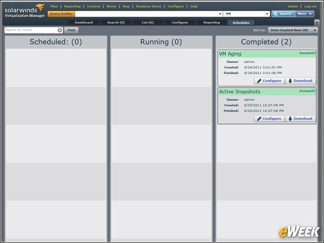Image resolution: width=324 pixels, height=243 pixels.
Task: Download the VM Aging report
Action: (x=300, y=81)
